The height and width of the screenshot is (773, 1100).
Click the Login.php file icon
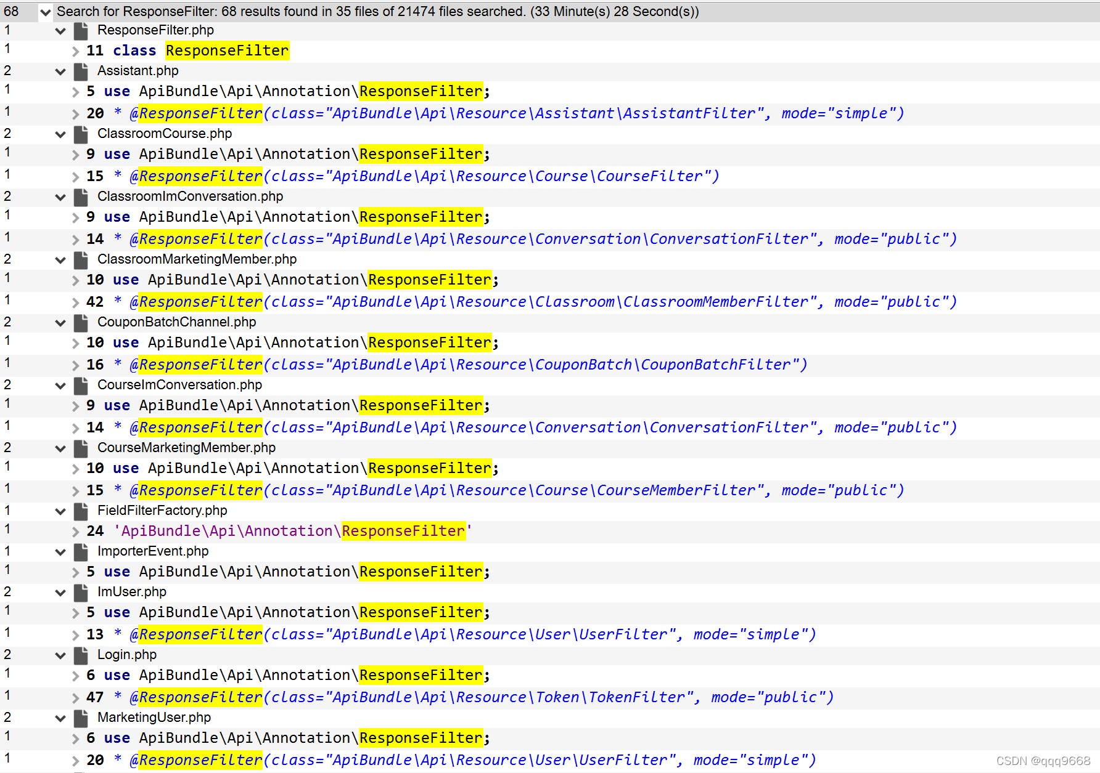click(x=81, y=655)
